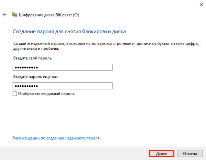The width and height of the screenshot is (206, 160).
Task: Close the BitLocker wizard with the X
Action: 200,4
